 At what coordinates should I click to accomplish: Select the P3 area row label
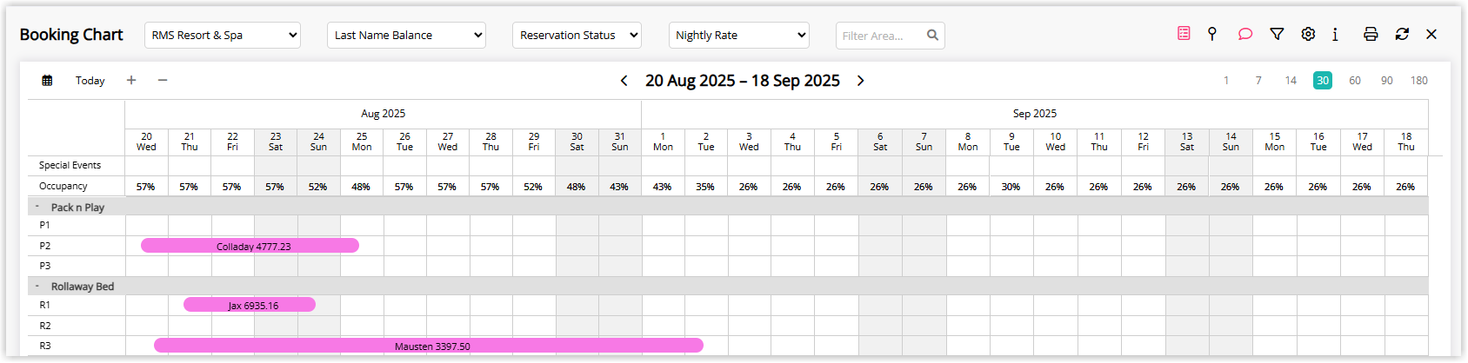pyautogui.click(x=45, y=266)
